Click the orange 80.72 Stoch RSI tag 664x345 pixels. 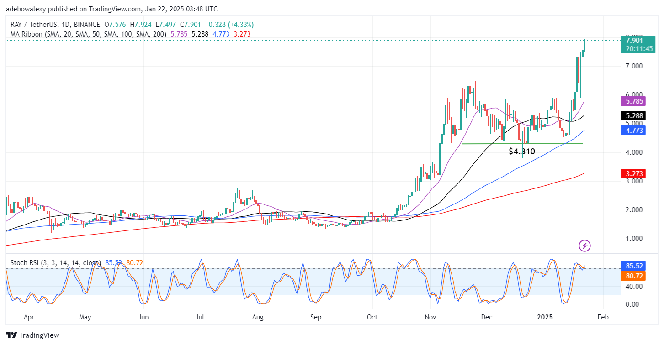tap(633, 276)
